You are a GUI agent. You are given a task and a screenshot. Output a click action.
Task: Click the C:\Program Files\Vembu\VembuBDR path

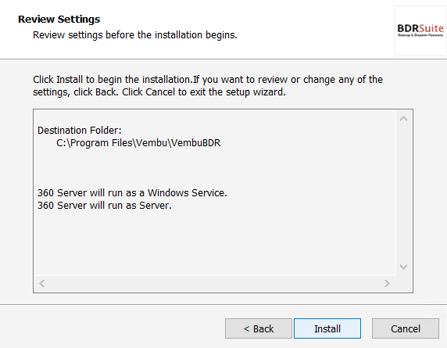coord(138,143)
